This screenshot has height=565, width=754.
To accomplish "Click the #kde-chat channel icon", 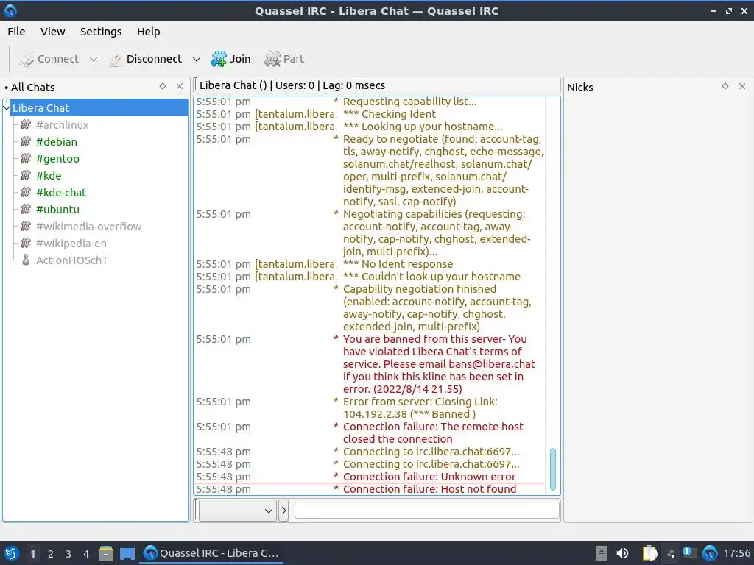I will point(26,192).
